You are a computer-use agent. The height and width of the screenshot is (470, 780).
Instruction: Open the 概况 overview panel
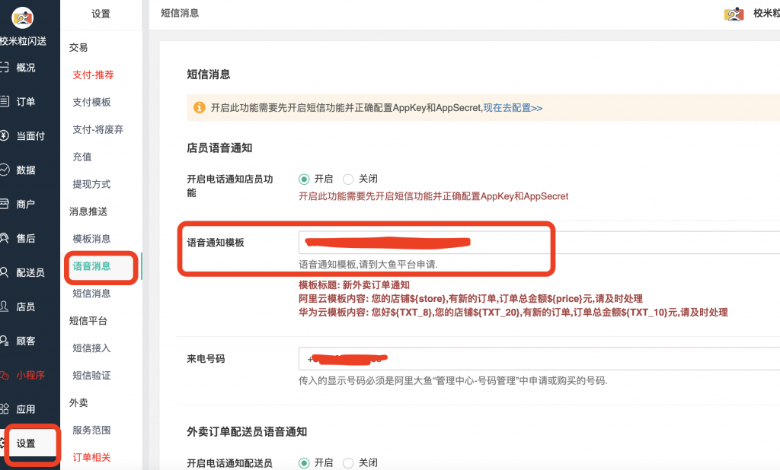point(27,67)
